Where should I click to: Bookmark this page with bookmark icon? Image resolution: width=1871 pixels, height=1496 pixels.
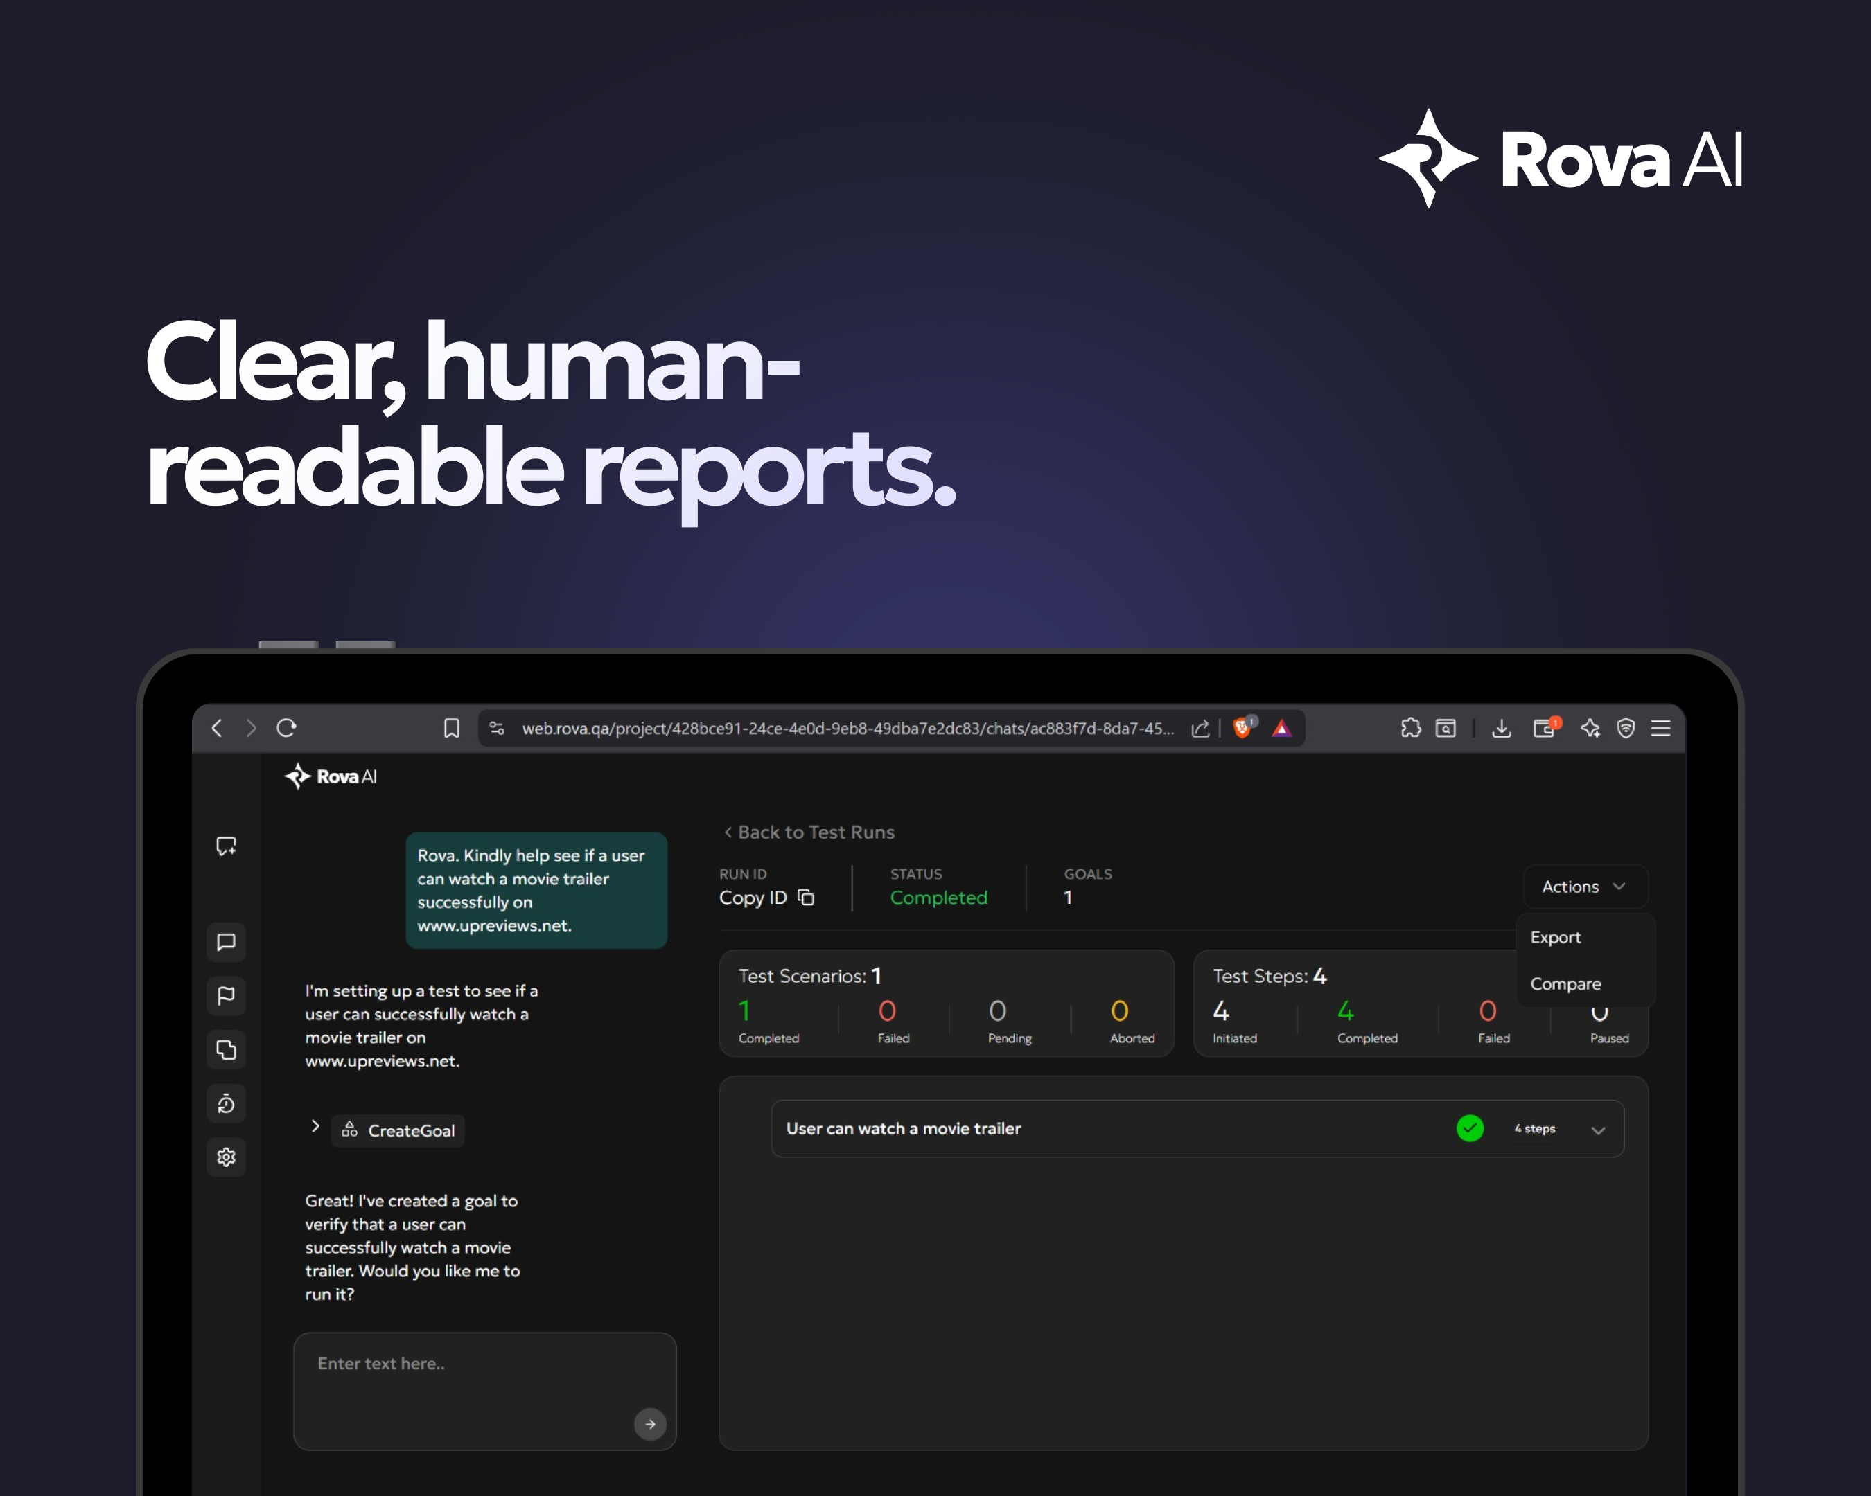451,729
